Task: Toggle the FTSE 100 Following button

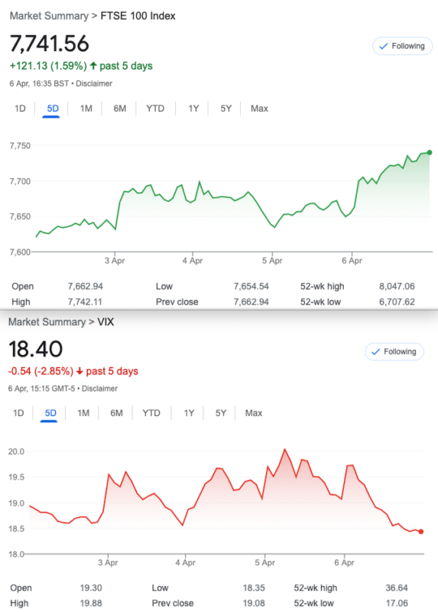Action: click(402, 46)
